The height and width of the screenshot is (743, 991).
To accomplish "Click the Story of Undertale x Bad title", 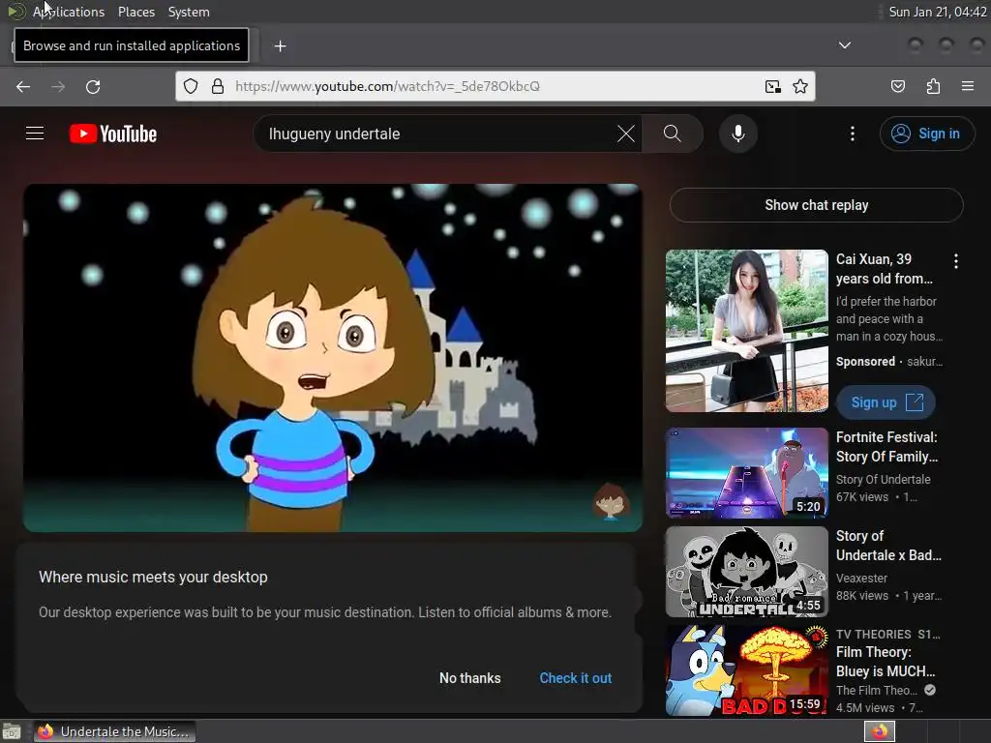I will 888,546.
